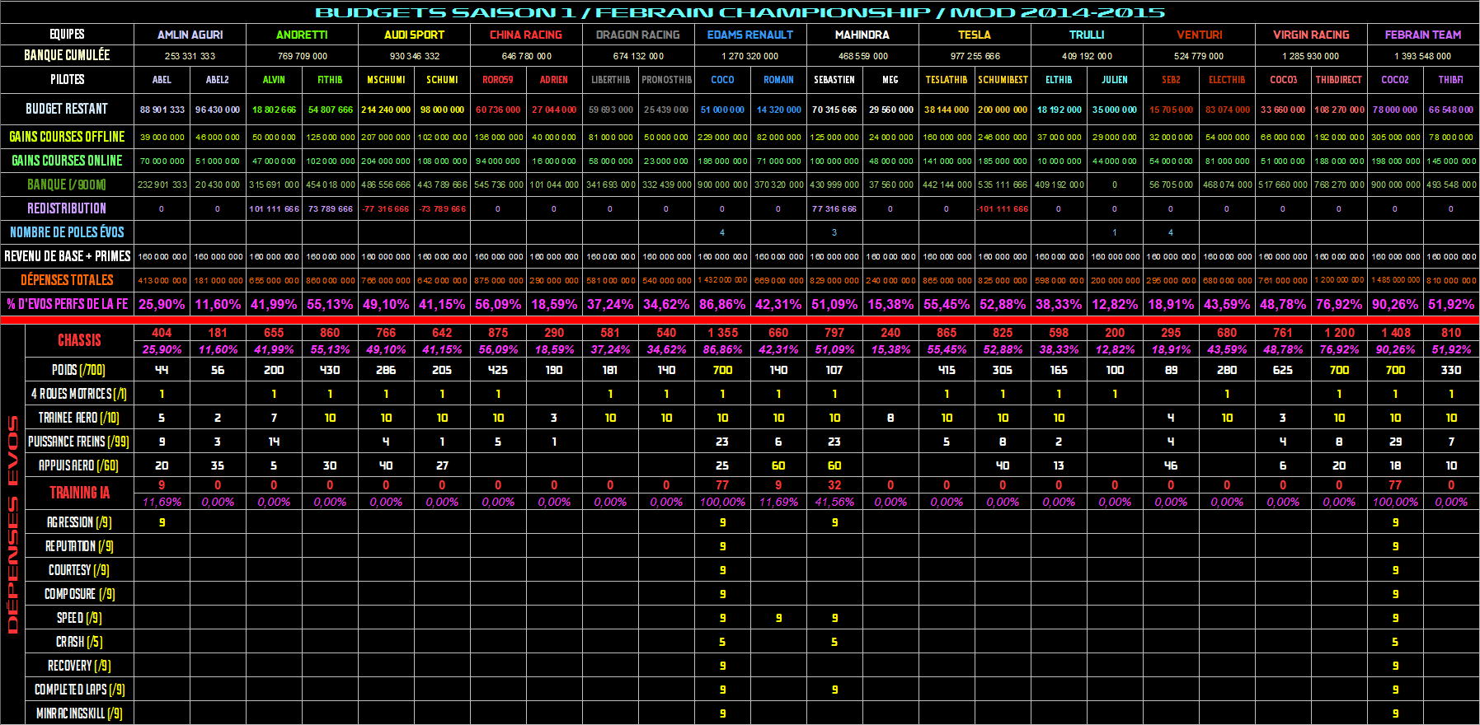Select the ANDRETTI team header
The image size is (1480, 725).
coord(302,35)
